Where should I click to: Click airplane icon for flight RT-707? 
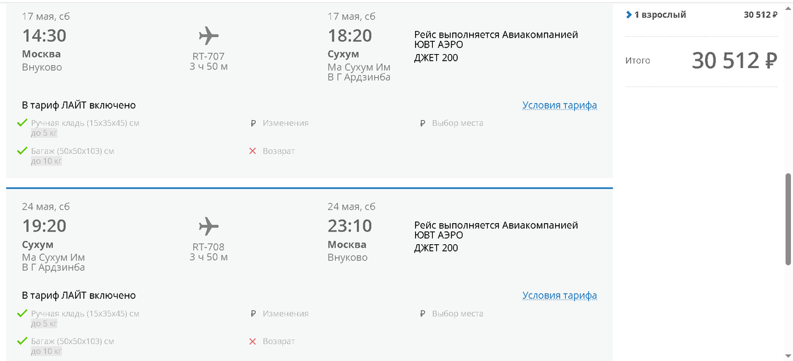pos(208,36)
